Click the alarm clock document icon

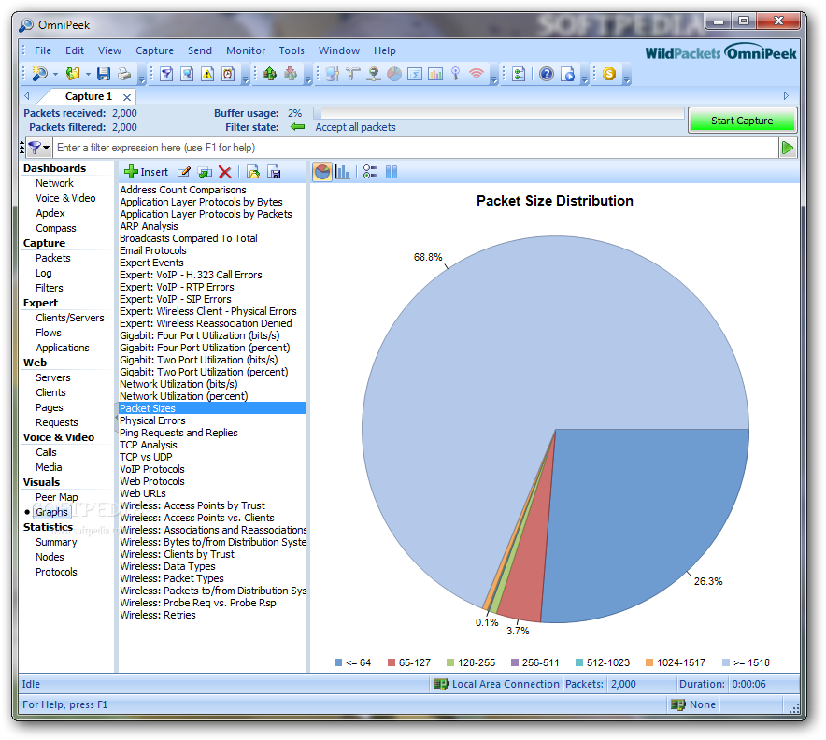click(x=228, y=74)
